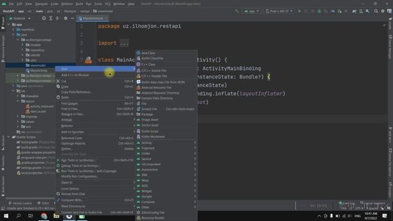393x221 pixels.
Task: Click the Cut scissors menu entry
Action: tap(95, 81)
